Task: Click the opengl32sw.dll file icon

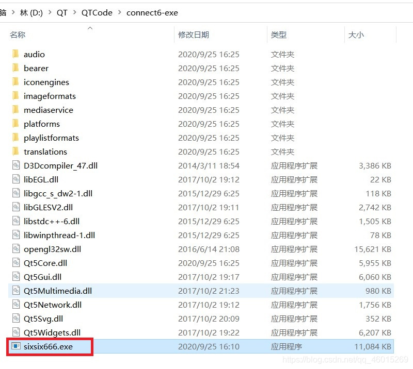Action: pyautogui.click(x=16, y=249)
